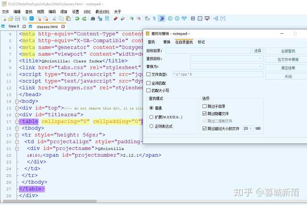Open the 替换为 combo box dropdown
This screenshot has width=307, height=205.
(260, 67)
